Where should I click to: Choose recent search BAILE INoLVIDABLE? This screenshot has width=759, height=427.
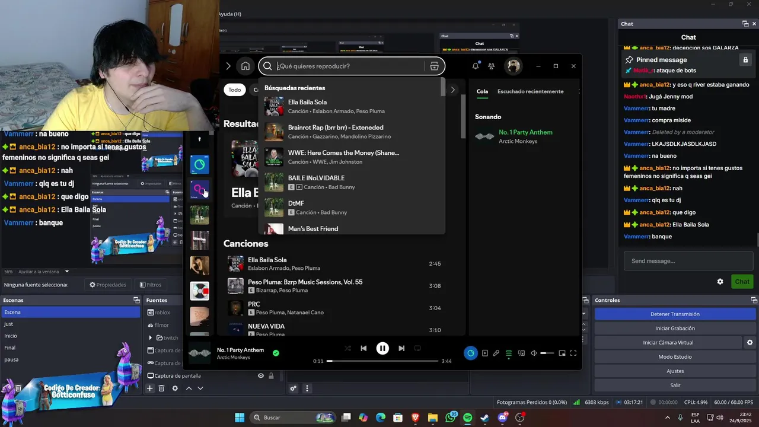tap(352, 182)
